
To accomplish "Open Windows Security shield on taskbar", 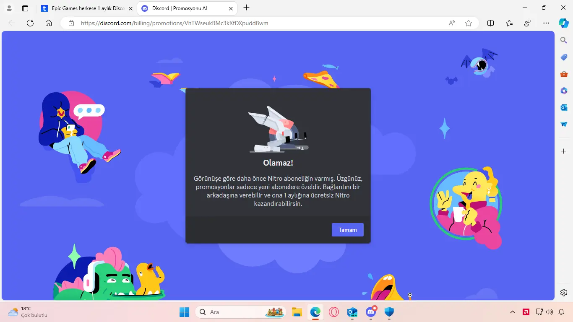I will pyautogui.click(x=389, y=312).
